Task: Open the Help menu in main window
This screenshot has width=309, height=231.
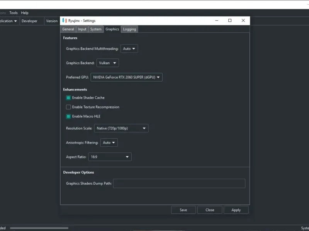Action: pos(25,13)
